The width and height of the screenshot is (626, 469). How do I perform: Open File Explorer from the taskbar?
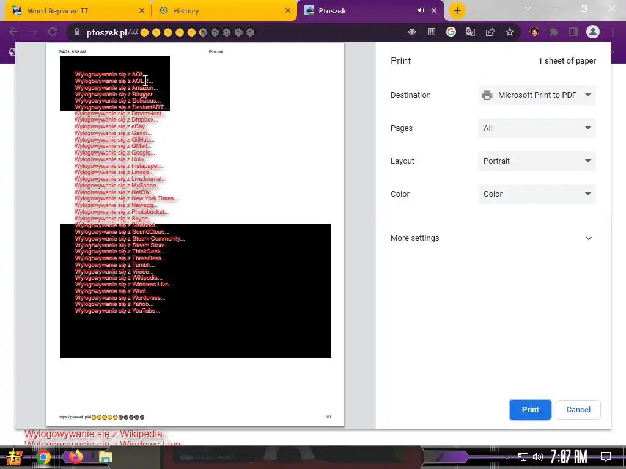click(106, 457)
